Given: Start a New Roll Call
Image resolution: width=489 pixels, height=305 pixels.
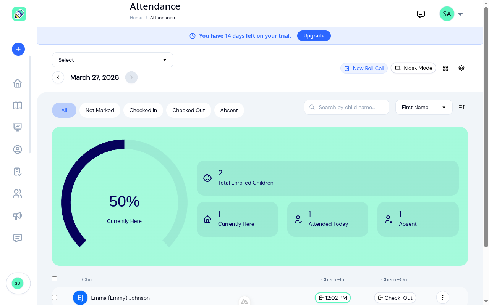Looking at the screenshot, I should 364,68.
